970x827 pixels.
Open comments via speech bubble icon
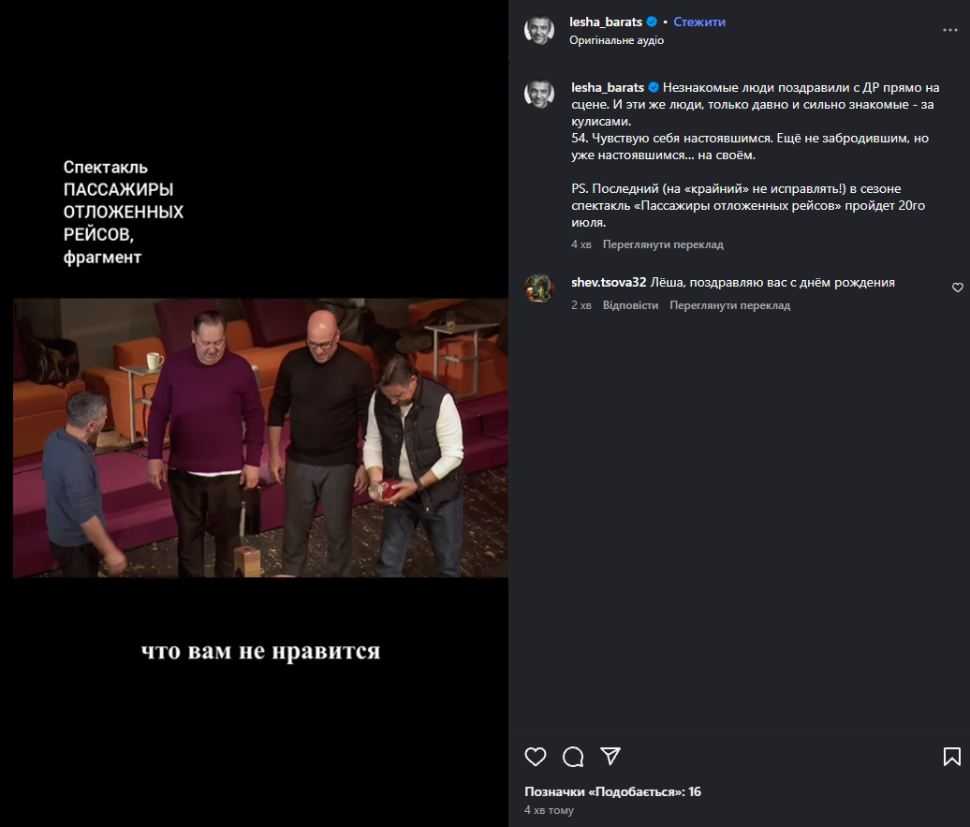click(x=573, y=756)
